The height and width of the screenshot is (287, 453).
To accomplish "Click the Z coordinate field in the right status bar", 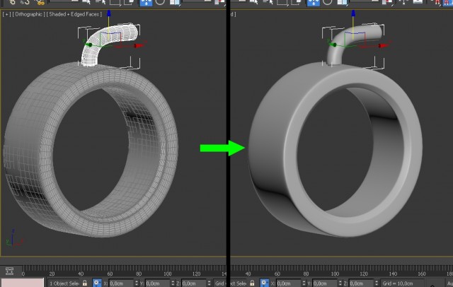I will [362, 283].
